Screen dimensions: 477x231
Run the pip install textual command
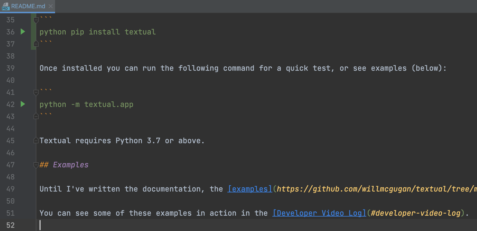click(23, 32)
